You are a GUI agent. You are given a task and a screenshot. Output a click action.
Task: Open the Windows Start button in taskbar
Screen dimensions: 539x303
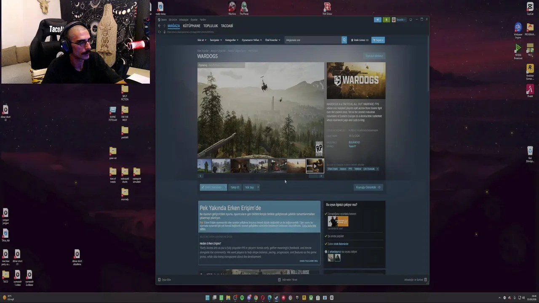click(x=207, y=298)
